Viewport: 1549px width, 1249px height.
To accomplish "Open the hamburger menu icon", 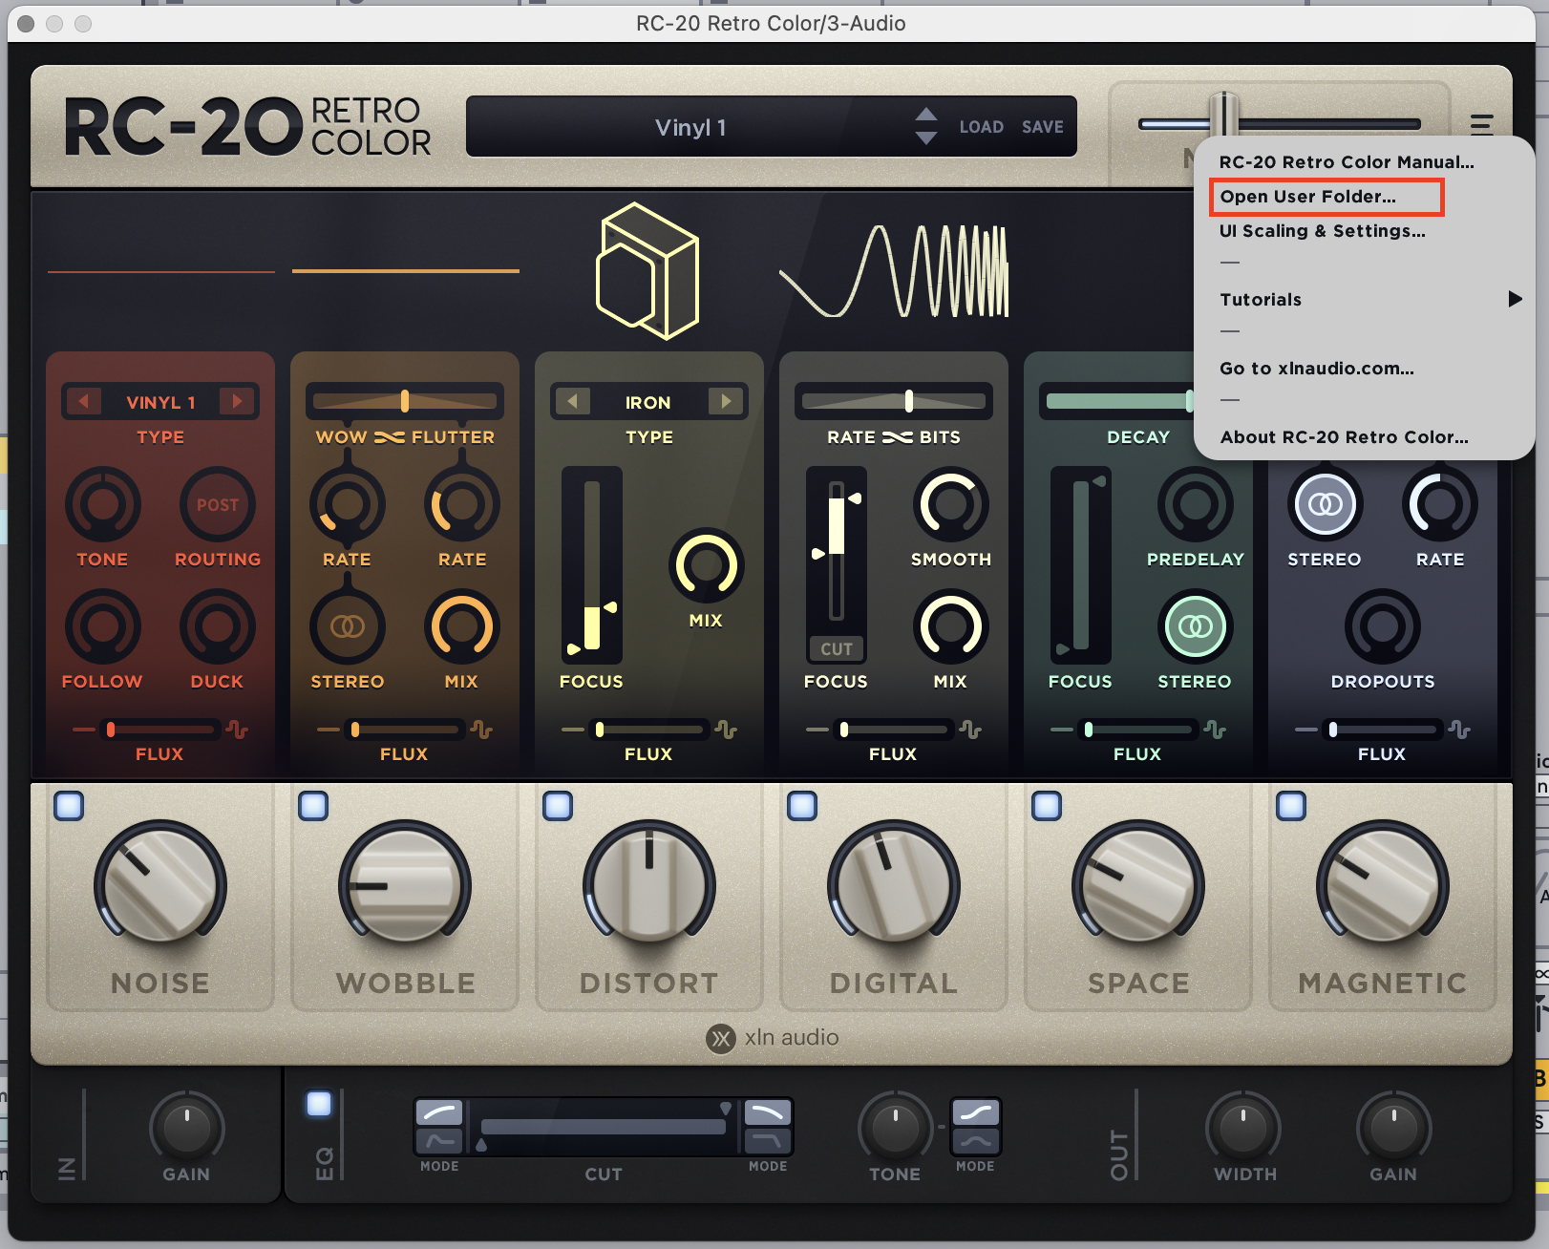I will [x=1481, y=124].
